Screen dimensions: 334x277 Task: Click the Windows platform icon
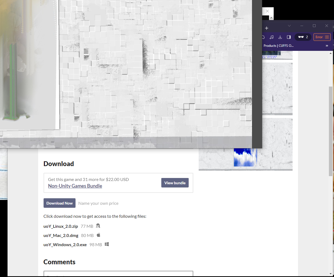click(x=107, y=244)
